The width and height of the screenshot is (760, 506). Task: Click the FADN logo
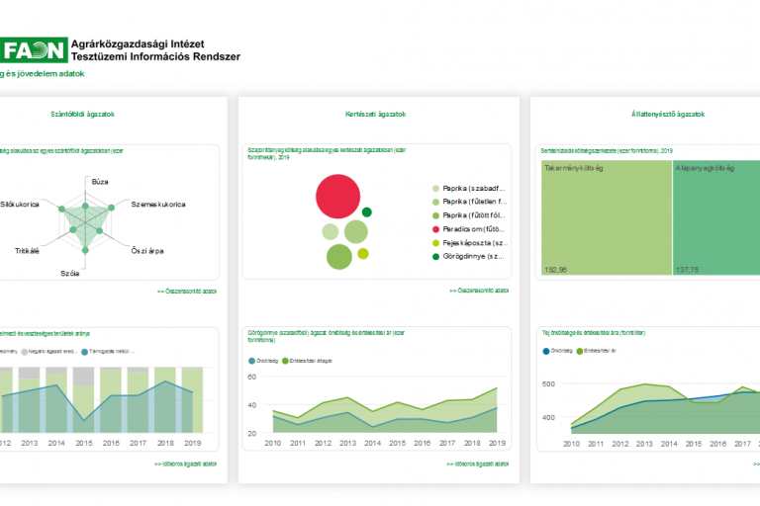[33, 49]
